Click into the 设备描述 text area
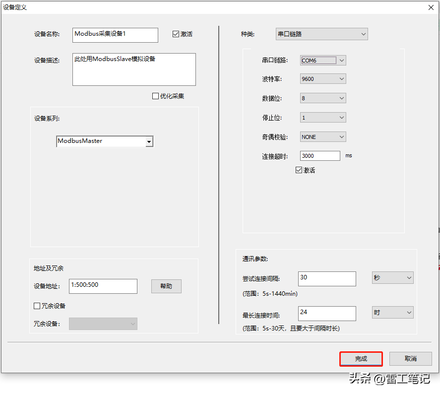 click(134, 69)
